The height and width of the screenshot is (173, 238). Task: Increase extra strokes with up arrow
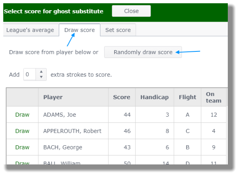[x=41, y=72]
